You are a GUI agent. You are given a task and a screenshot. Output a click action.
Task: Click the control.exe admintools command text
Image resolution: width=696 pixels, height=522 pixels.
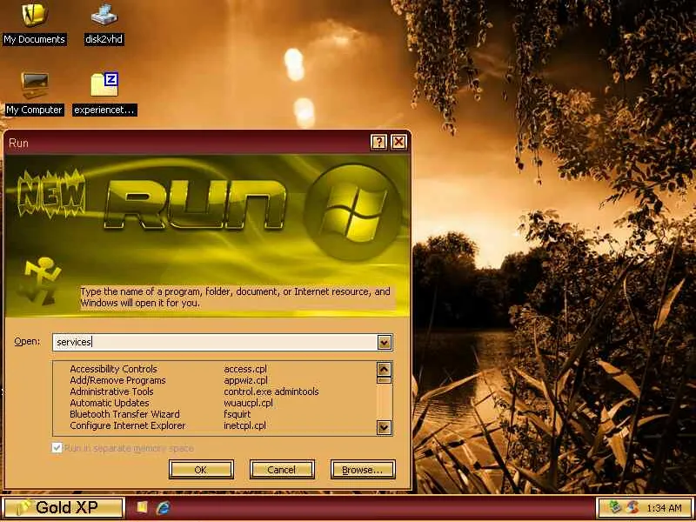271,391
